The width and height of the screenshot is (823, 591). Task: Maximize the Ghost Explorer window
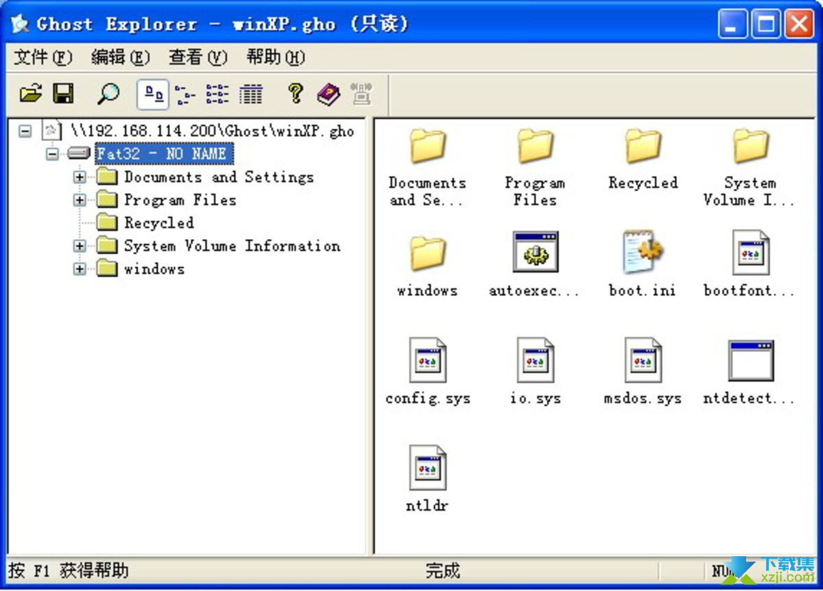765,25
